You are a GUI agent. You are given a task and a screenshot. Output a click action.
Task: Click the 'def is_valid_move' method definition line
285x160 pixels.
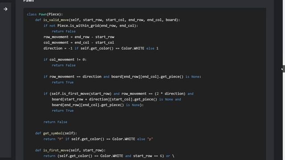click(x=107, y=20)
